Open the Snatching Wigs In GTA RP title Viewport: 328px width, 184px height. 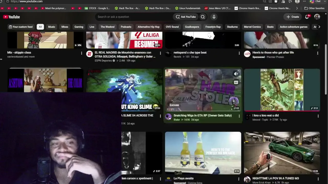tap(203, 116)
